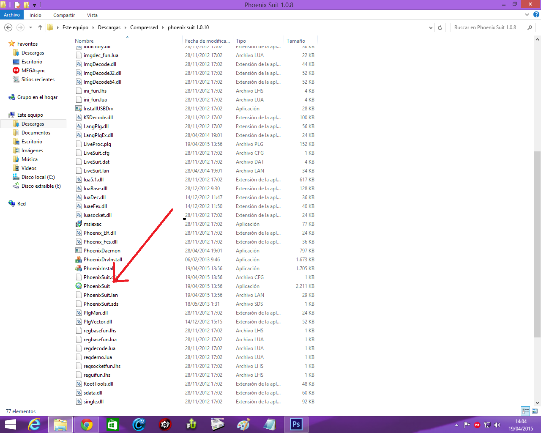
Task: Switch to the large icons view toggle
Action: (x=535, y=411)
